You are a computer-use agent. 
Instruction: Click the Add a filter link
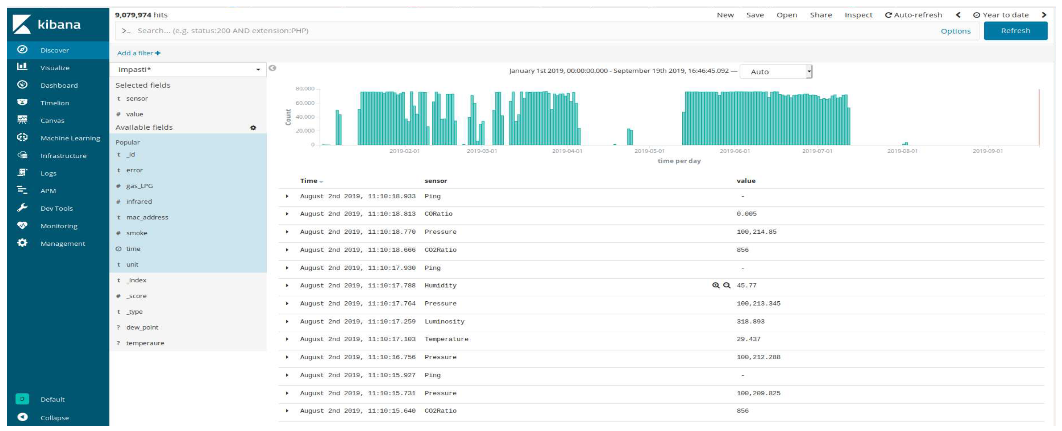tap(139, 53)
